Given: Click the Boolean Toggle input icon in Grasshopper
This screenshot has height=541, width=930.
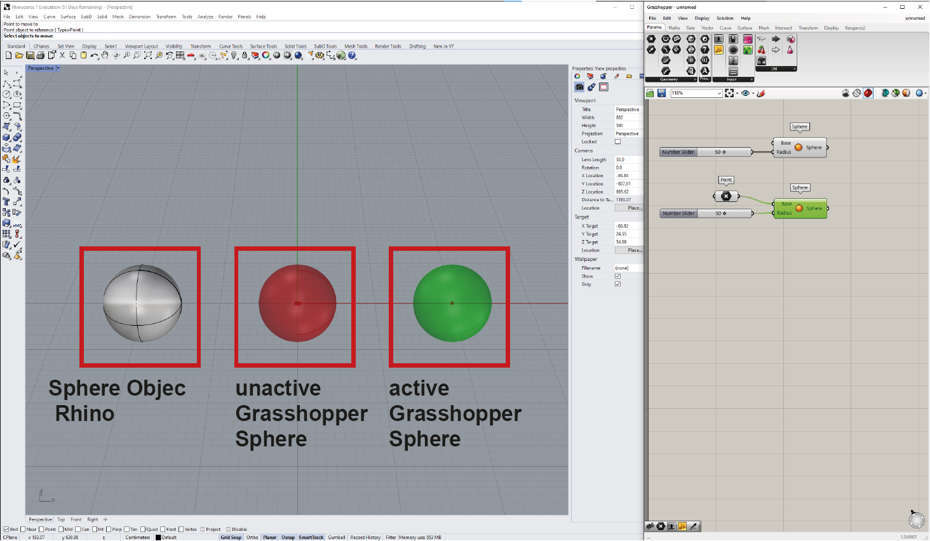Looking at the screenshot, I should pos(733,39).
